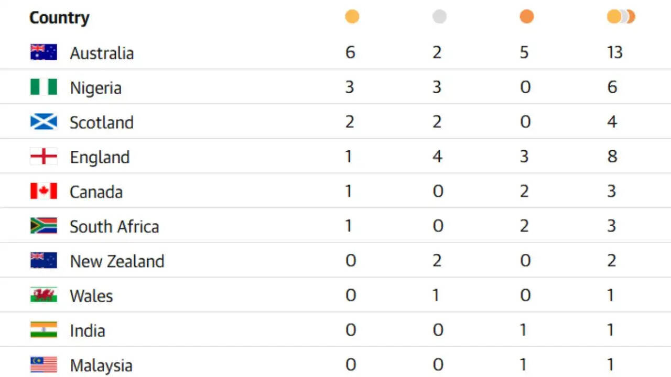Select Australia's total of 13 medals
The image size is (671, 377).
click(x=614, y=52)
